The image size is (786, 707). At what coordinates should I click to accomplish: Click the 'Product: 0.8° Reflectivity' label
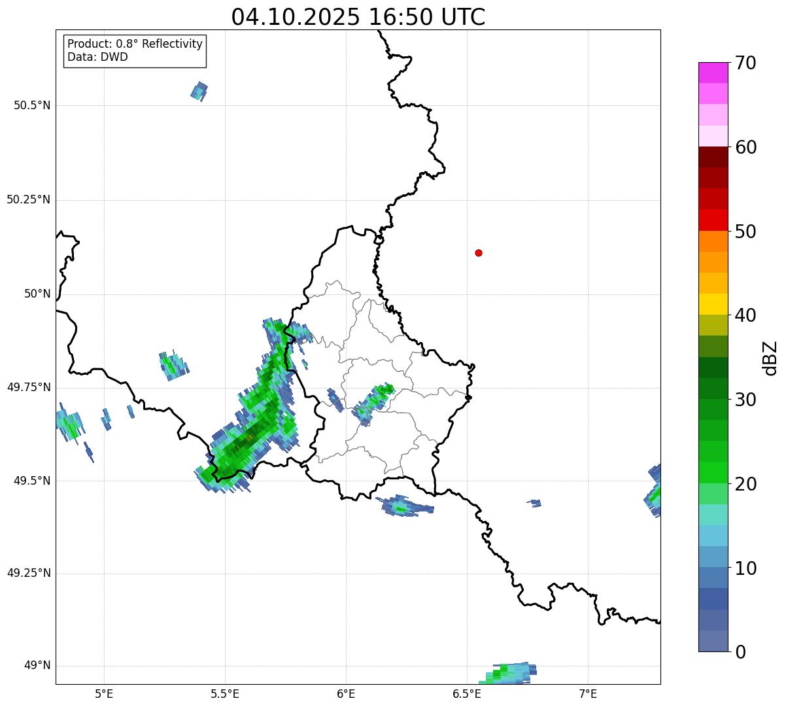pos(135,44)
